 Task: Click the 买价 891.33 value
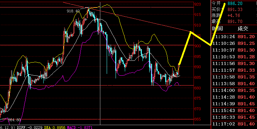point(235,10)
